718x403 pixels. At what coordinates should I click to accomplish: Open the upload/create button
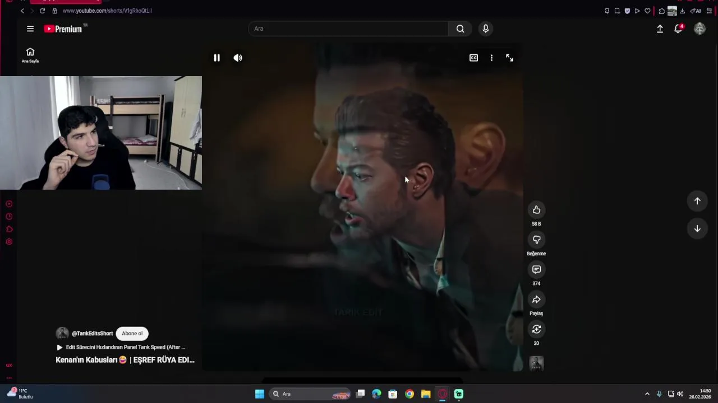click(660, 29)
